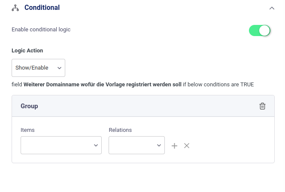Disable the conditional logic switch
Image resolution: width=285 pixels, height=192 pixels.
(x=260, y=30)
